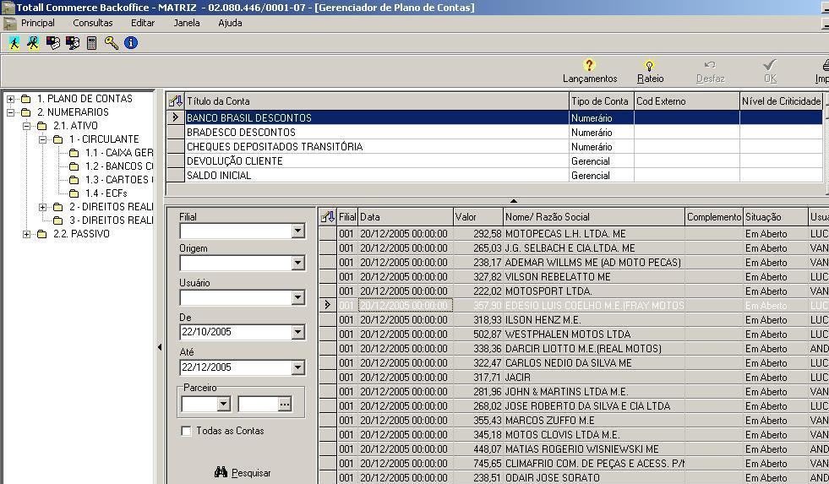Expand the 2.2. PASSIVO node
Screen dimensions: 829x484
coord(26,234)
